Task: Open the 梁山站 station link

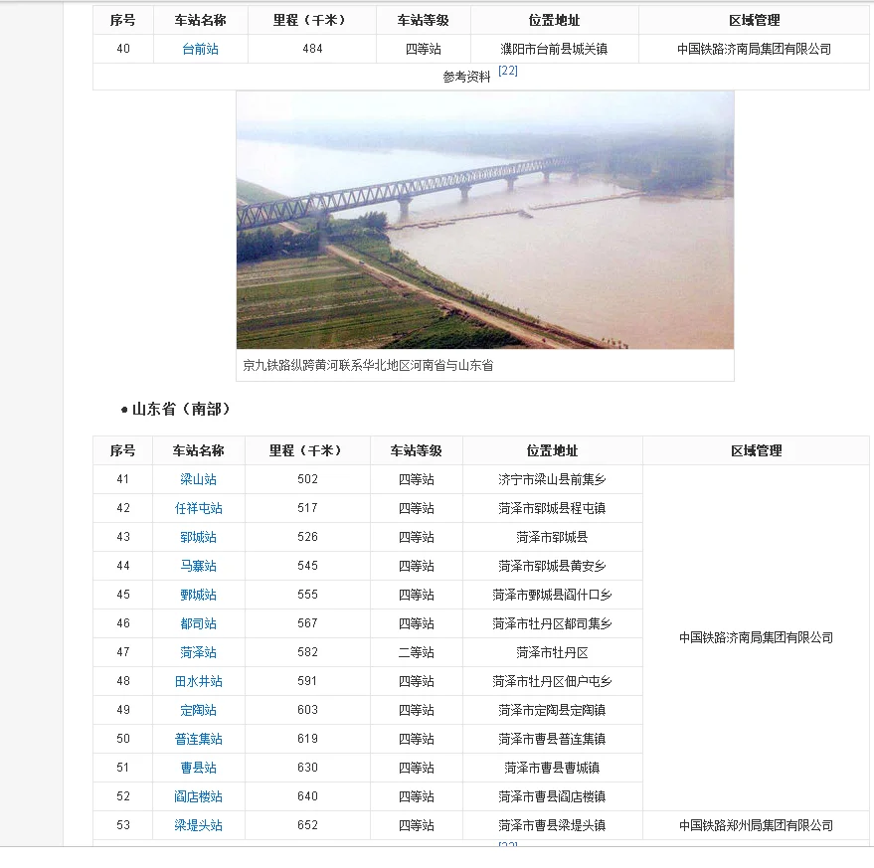Action: (198, 479)
